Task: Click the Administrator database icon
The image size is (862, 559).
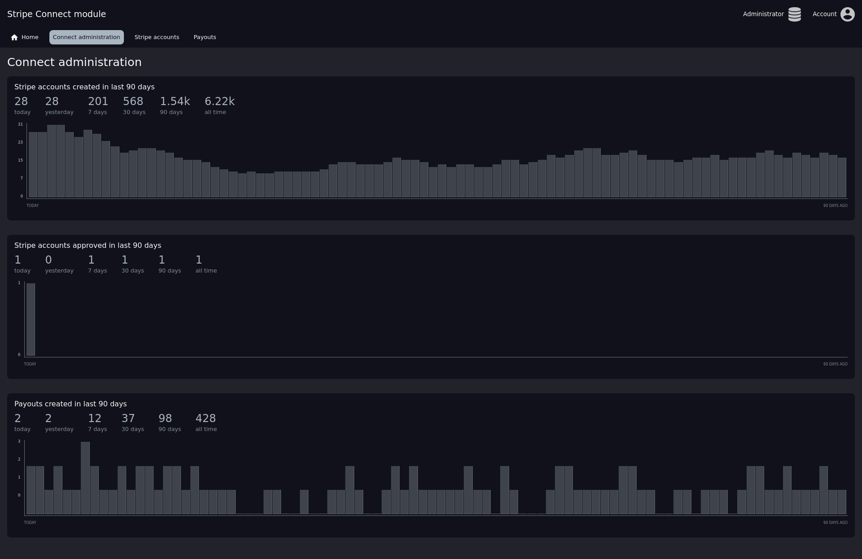Action: (794, 14)
